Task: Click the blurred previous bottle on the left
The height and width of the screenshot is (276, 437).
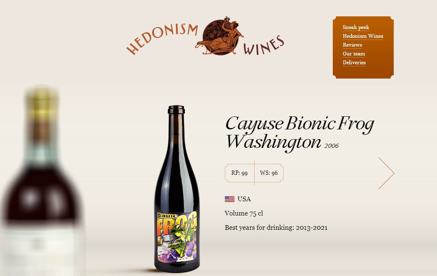Action: click(42, 181)
